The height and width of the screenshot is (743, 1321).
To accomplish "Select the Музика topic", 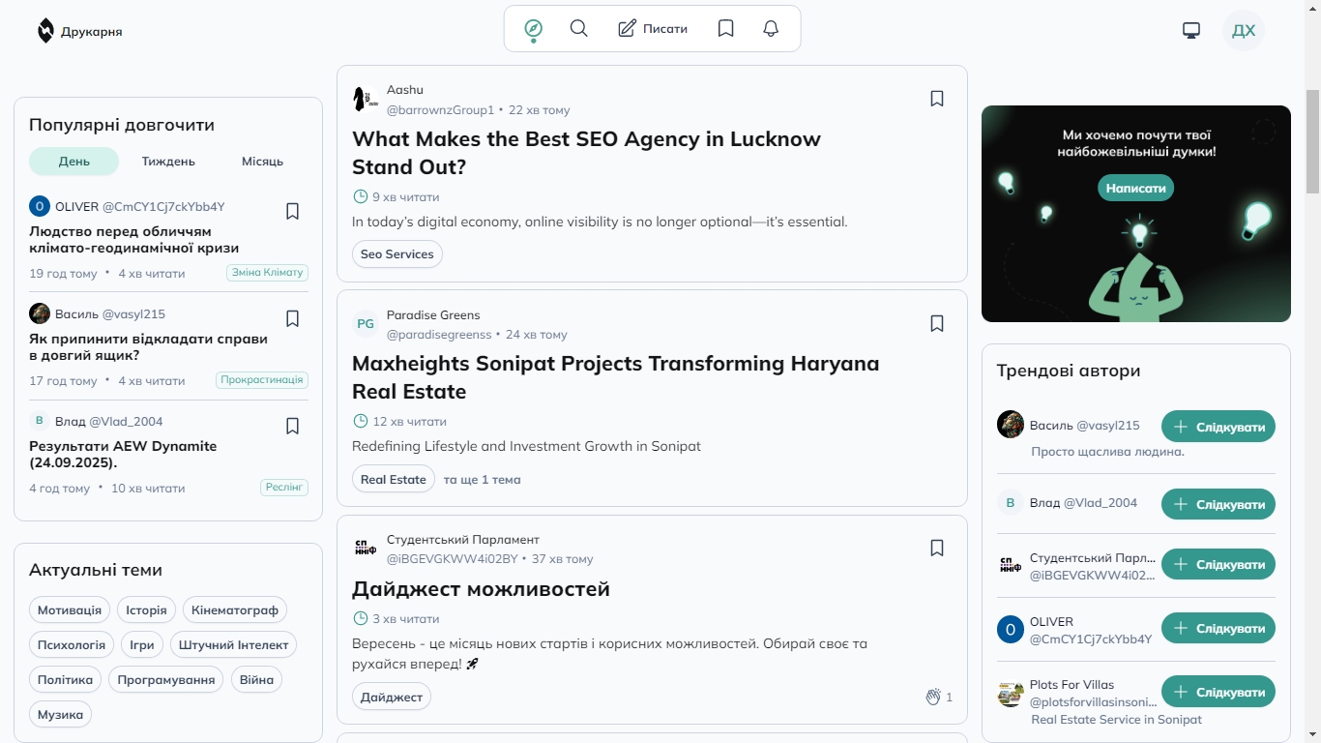I will tap(61, 715).
